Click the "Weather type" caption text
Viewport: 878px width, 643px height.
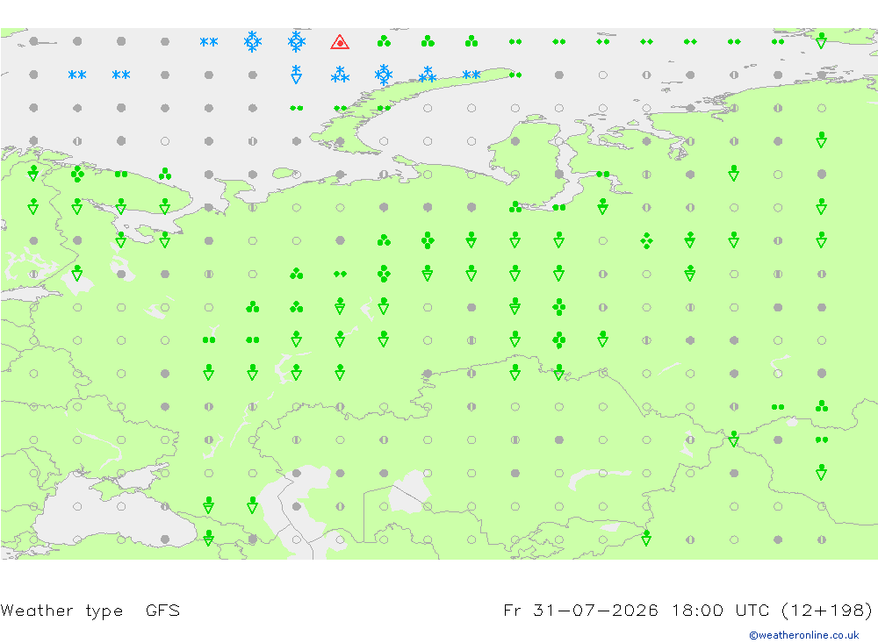[61, 610]
